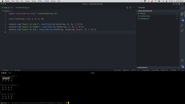Image resolution: width=185 pixels, height=104 pixels.
Task: Click the Customize Layout icon in title bar
Action: click(182, 4)
